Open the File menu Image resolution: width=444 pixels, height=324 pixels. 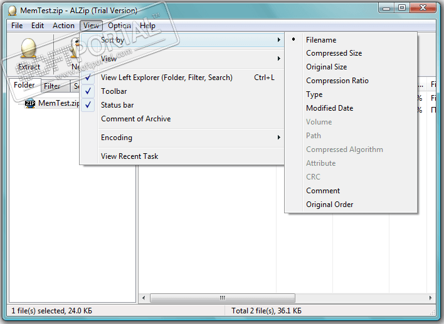click(x=17, y=26)
